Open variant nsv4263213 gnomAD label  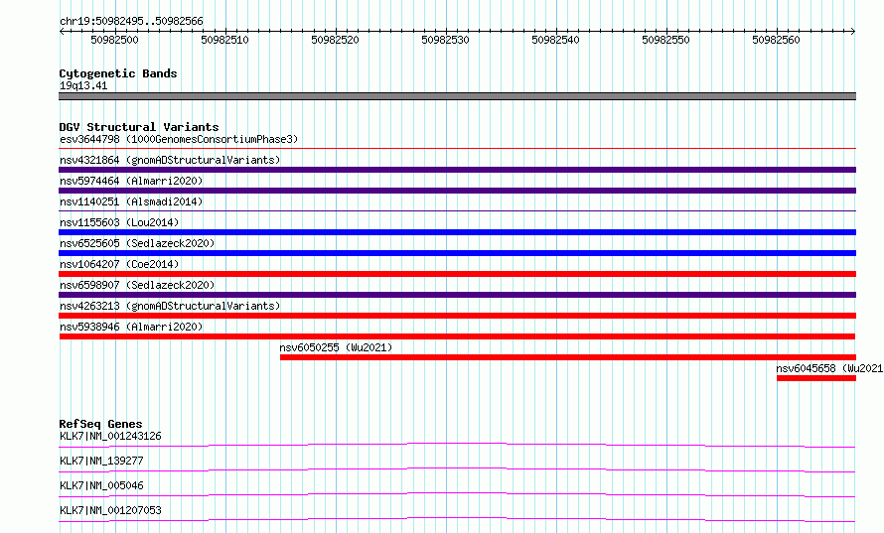pyautogui.click(x=170, y=306)
